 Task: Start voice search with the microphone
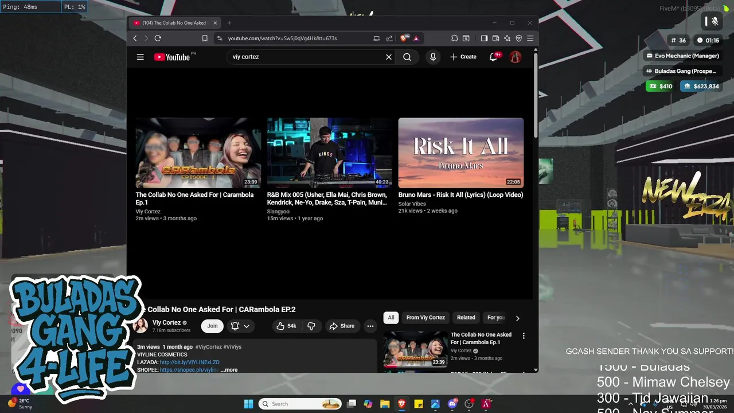433,57
